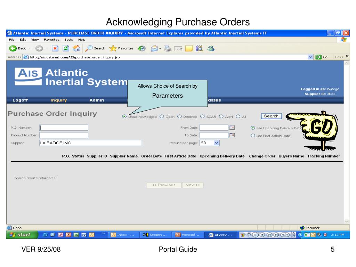Choose Use Upcoming Delivery Date option
The width and height of the screenshot is (356, 267).
click(253, 128)
